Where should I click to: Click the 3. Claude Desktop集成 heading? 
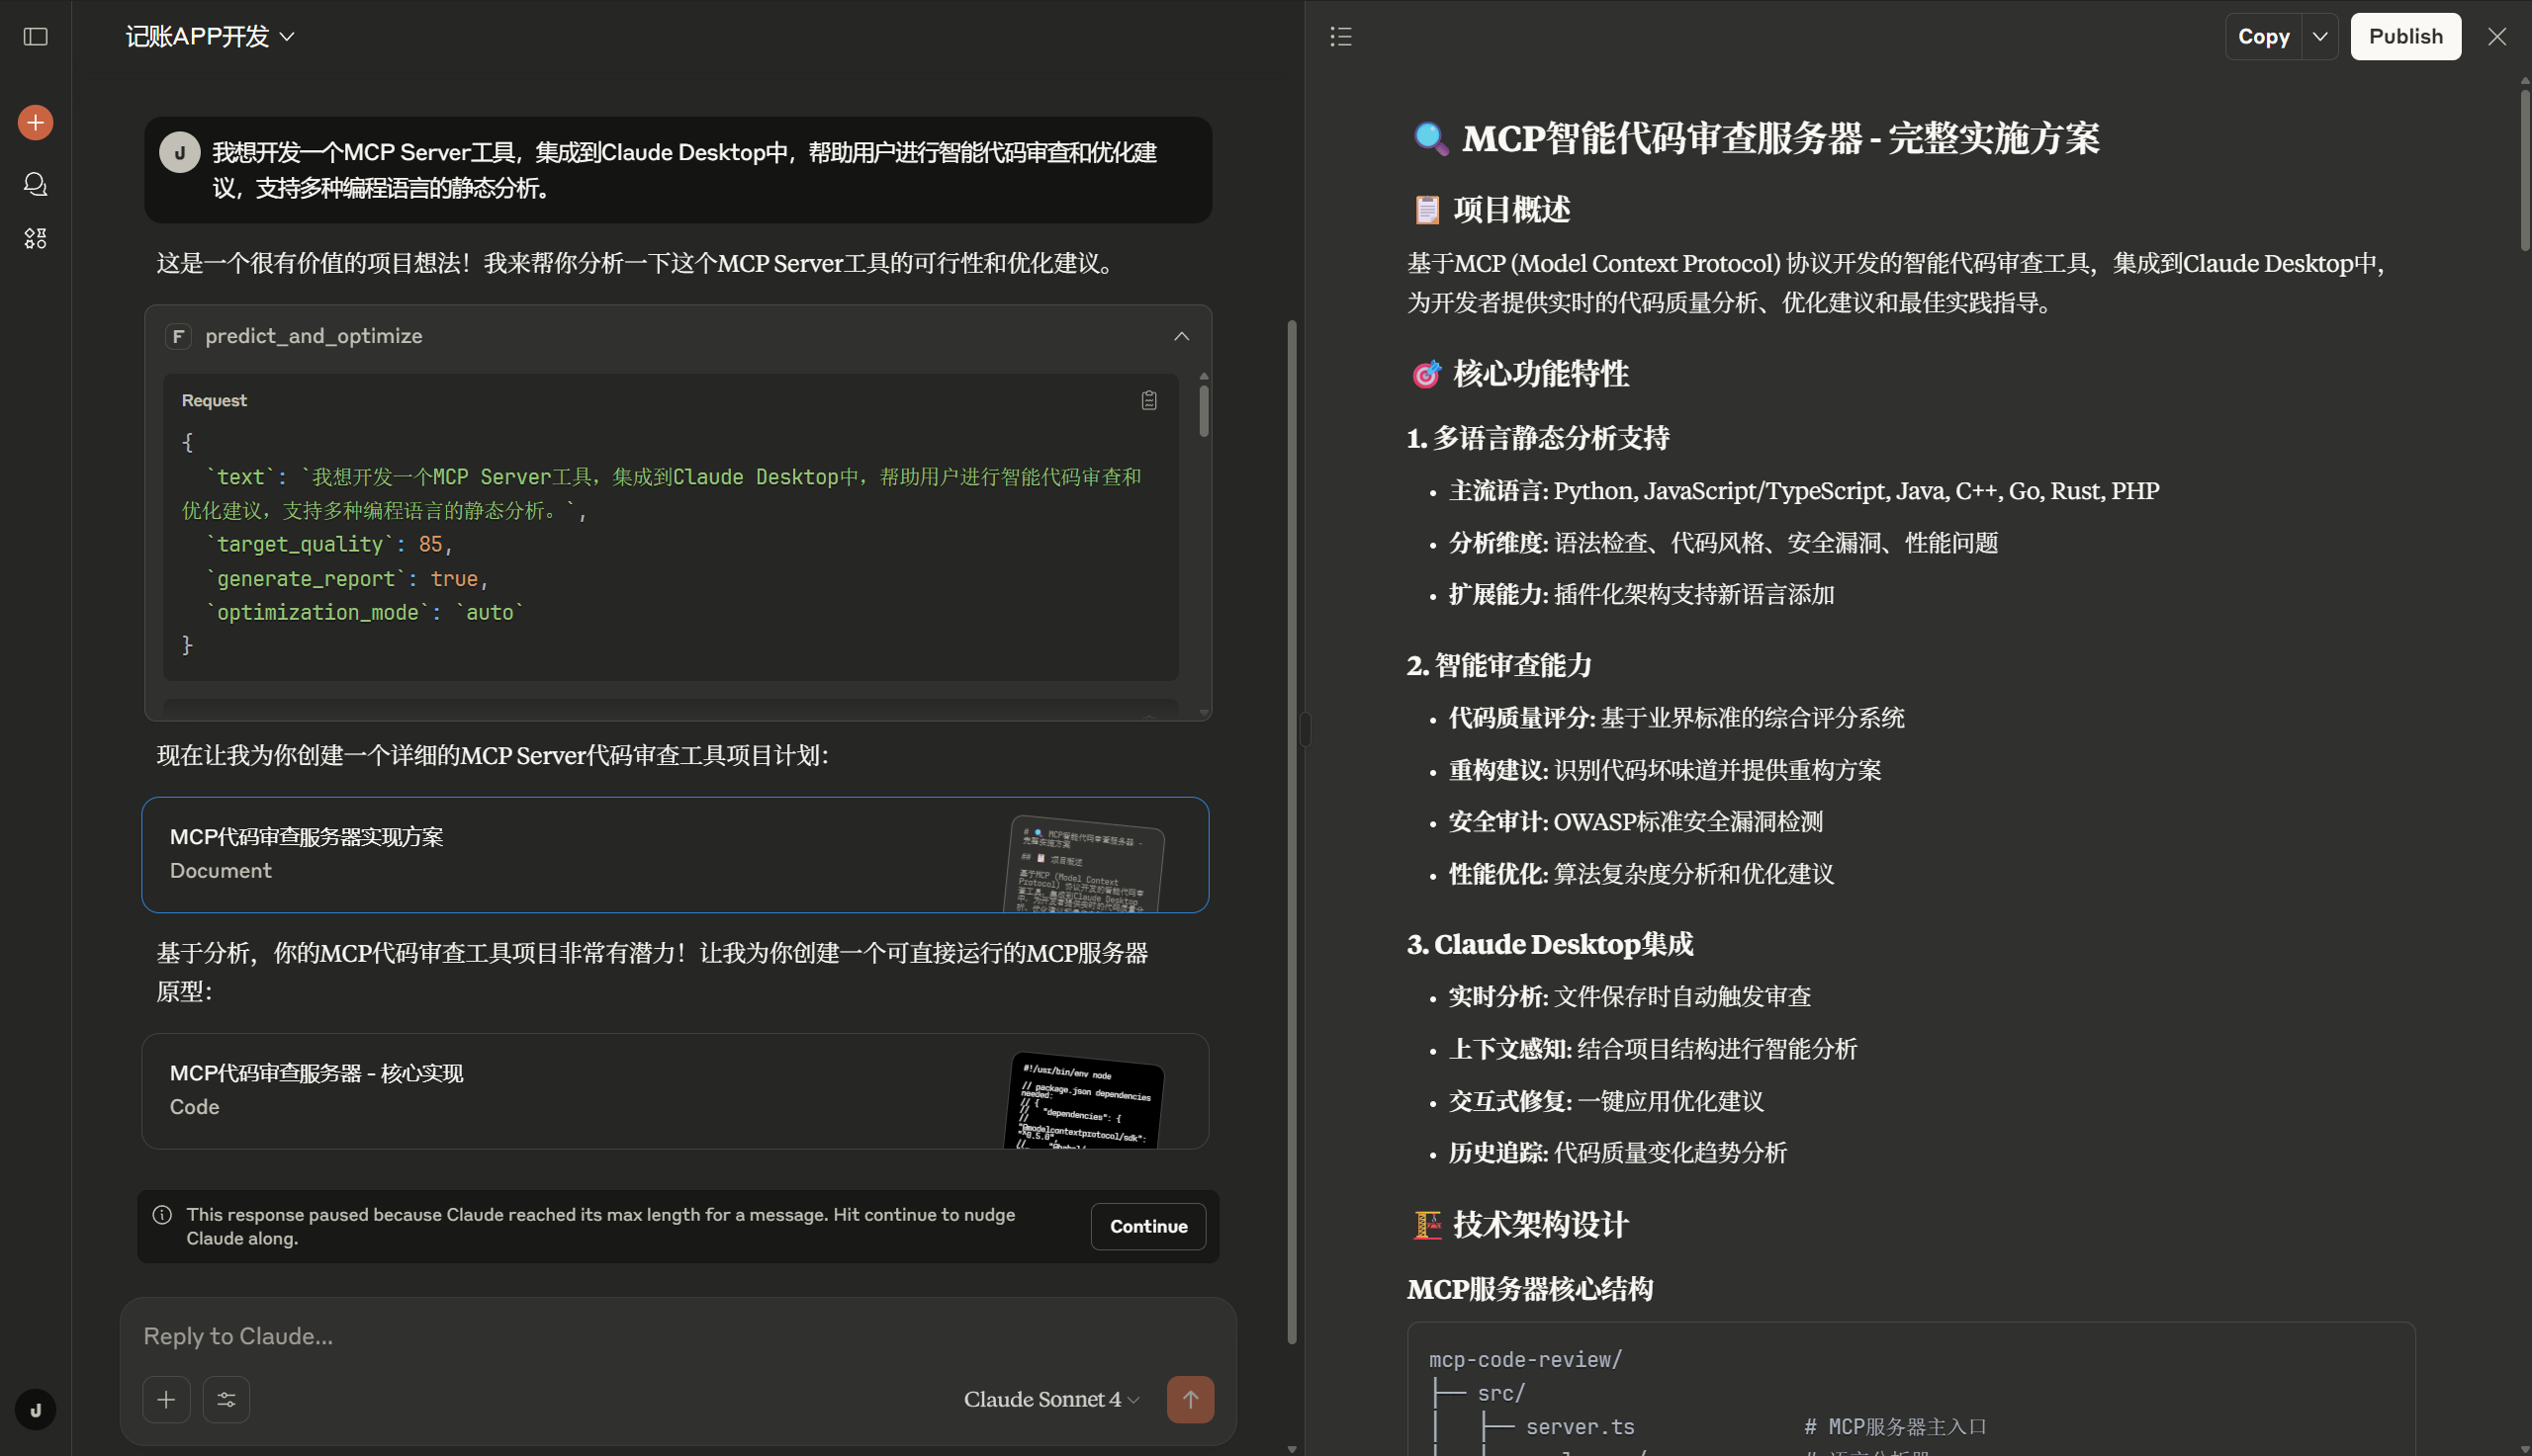pos(1550,945)
